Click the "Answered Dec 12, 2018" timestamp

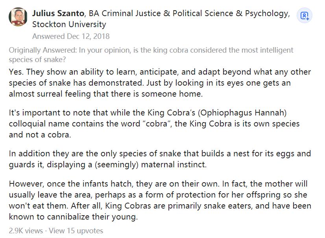pyautogui.click(x=71, y=37)
